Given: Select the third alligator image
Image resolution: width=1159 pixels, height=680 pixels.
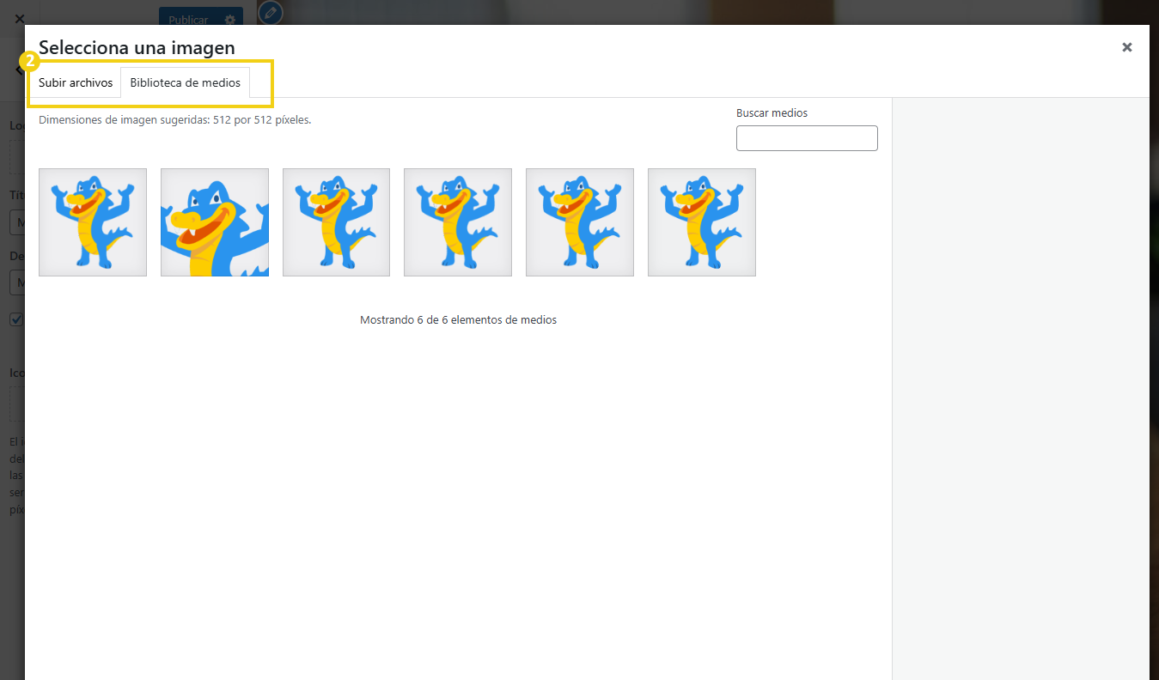Looking at the screenshot, I should [336, 222].
